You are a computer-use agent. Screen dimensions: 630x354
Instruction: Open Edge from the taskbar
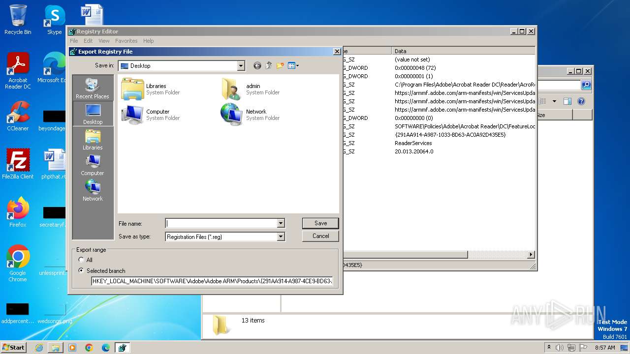tap(106, 348)
